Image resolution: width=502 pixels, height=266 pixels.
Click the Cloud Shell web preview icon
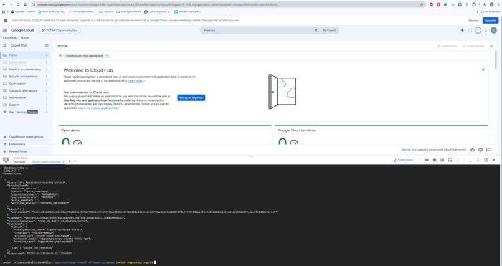450,160
